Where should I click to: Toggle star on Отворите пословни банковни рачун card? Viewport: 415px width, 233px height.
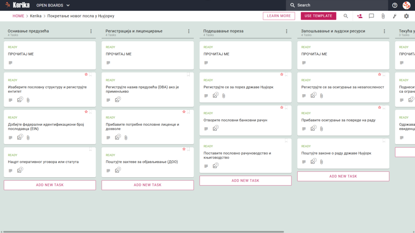click(x=282, y=108)
